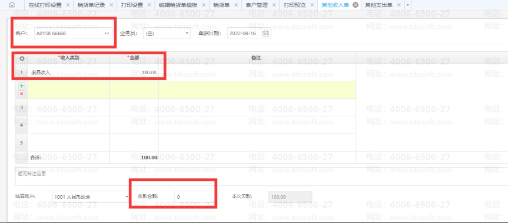The width and height of the screenshot is (508, 223).
Task: Select the 废品收入 income category cell
Action: tap(69, 72)
